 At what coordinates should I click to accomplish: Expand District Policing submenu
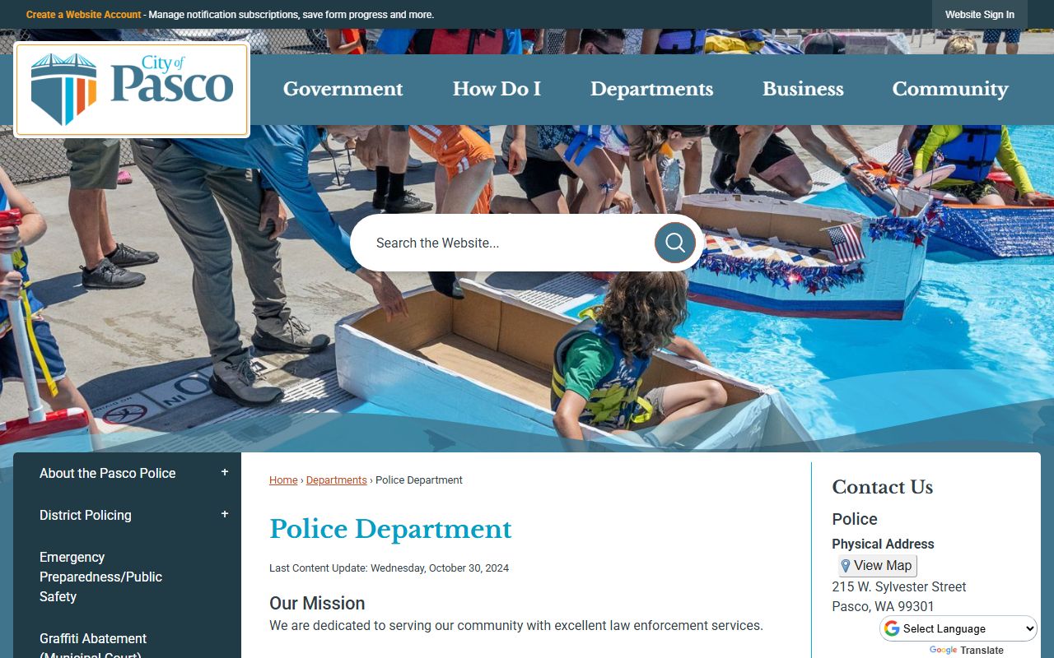click(x=225, y=515)
